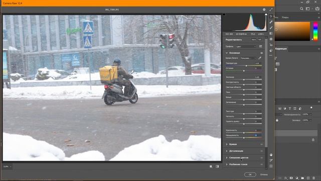Toggle Color Mixer panel visibility eye

click(261, 158)
